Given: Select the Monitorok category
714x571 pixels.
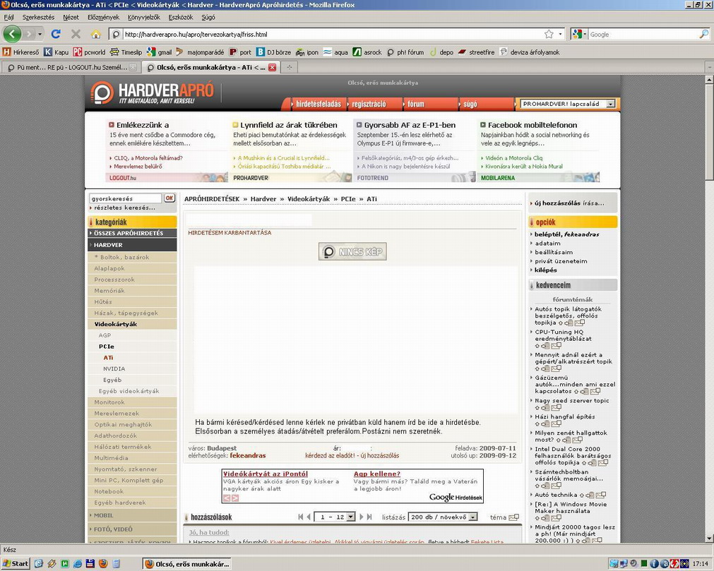Looking at the screenshot, I should pyautogui.click(x=132, y=402).
